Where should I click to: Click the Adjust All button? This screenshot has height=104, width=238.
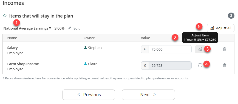(221, 28)
